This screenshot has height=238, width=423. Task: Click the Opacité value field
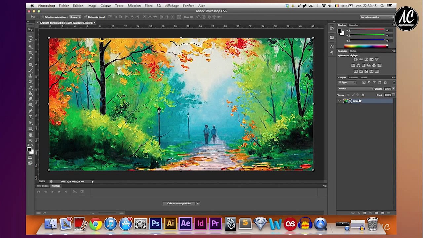click(387, 89)
